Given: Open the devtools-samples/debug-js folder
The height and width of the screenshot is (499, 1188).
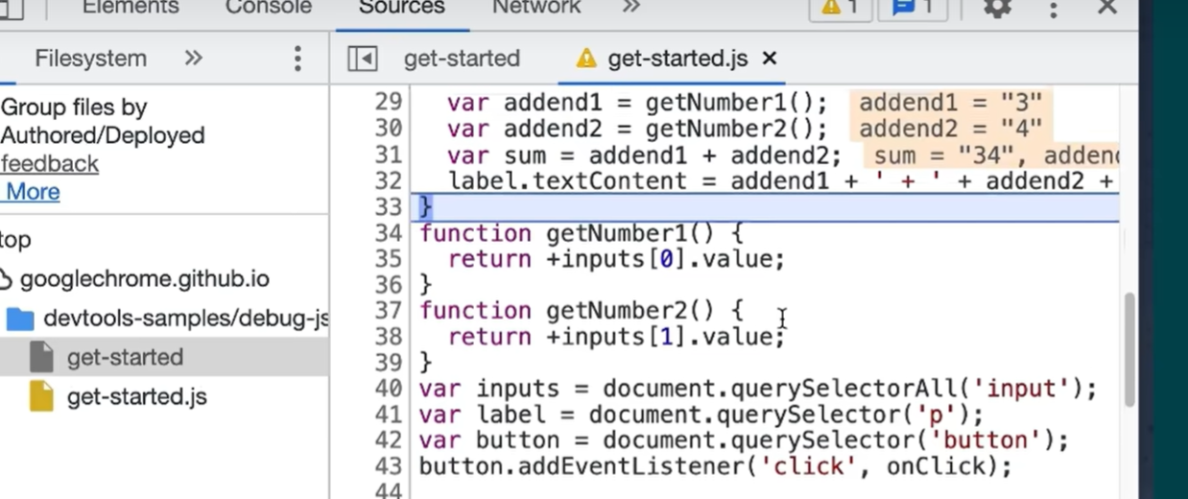Looking at the screenshot, I should (x=186, y=318).
